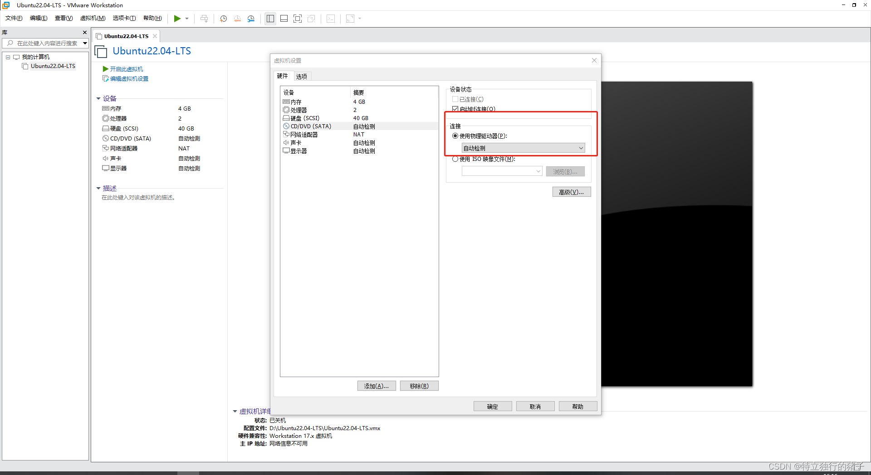Click the revert to snapshot icon
This screenshot has width=871, height=475.
(237, 19)
